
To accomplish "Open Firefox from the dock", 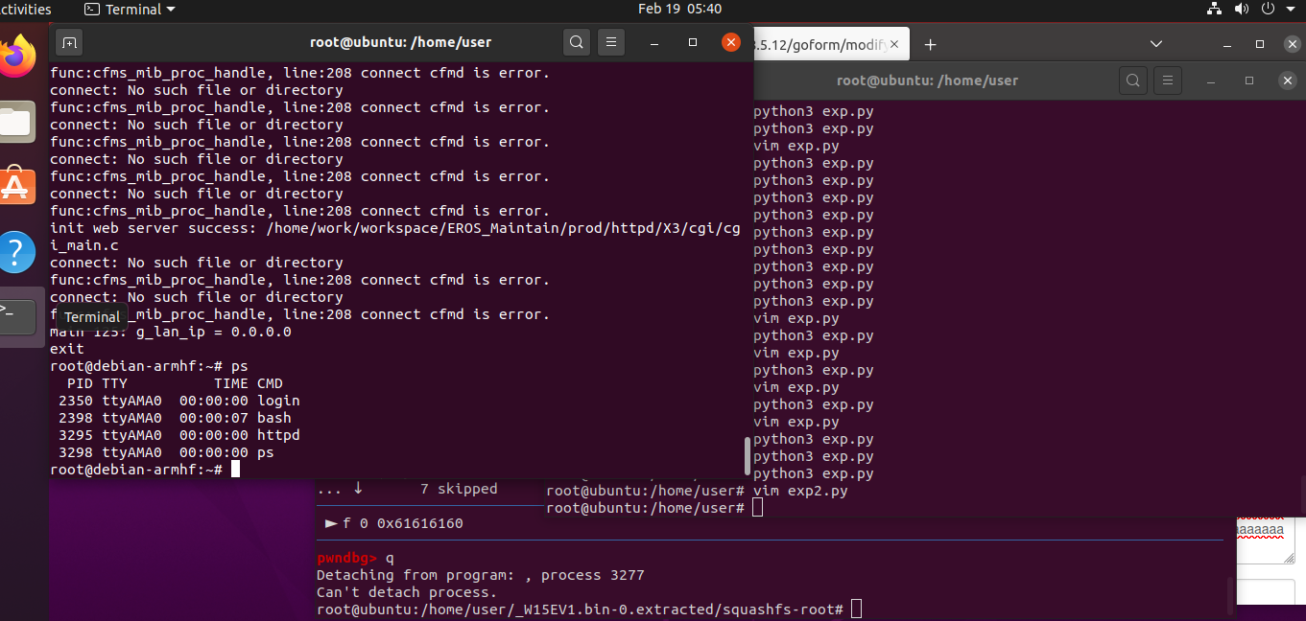I will point(17,57).
